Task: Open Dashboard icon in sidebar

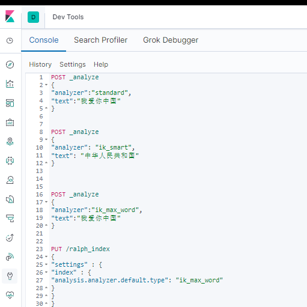Action: (x=10, y=103)
